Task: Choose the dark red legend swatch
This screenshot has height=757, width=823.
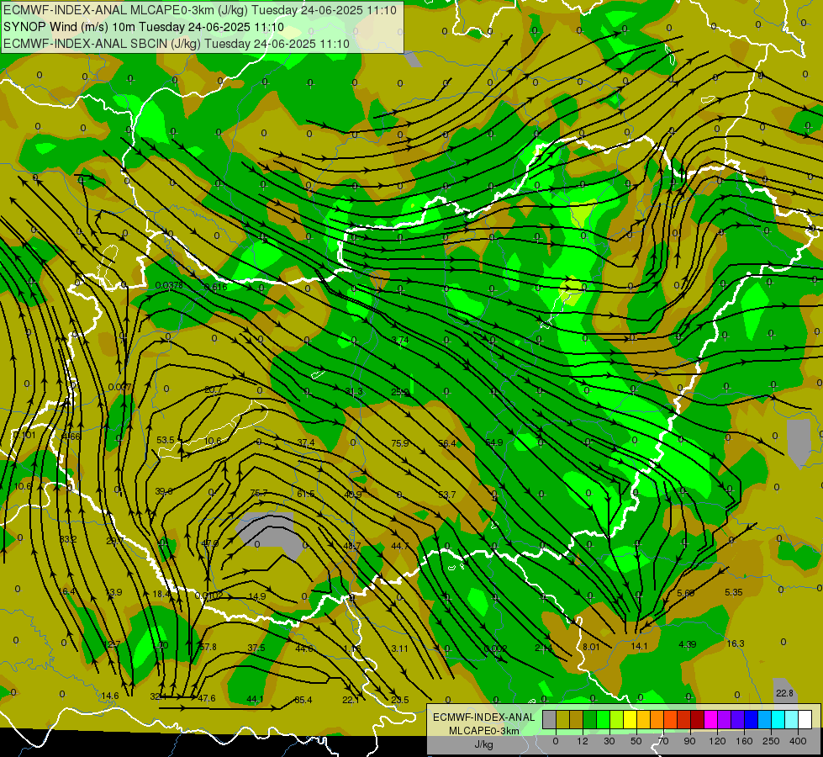Action: pos(697,720)
